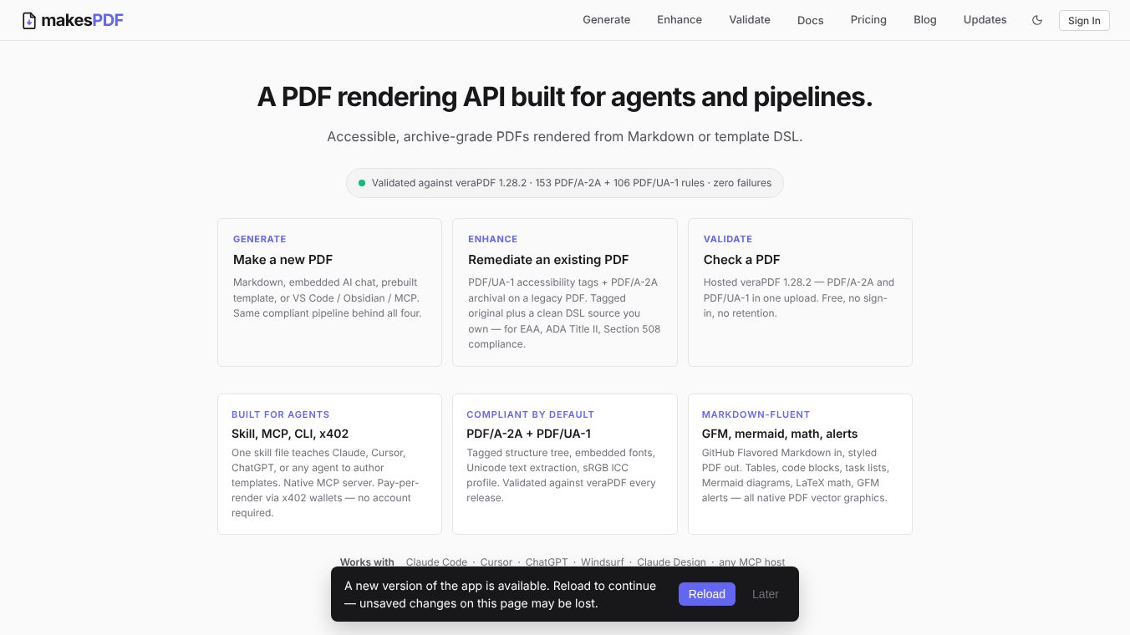Screen dimensions: 1130x635
Task: Click the 'PDF/A-2A + PDF/UA-1' heading
Action: coord(529,434)
